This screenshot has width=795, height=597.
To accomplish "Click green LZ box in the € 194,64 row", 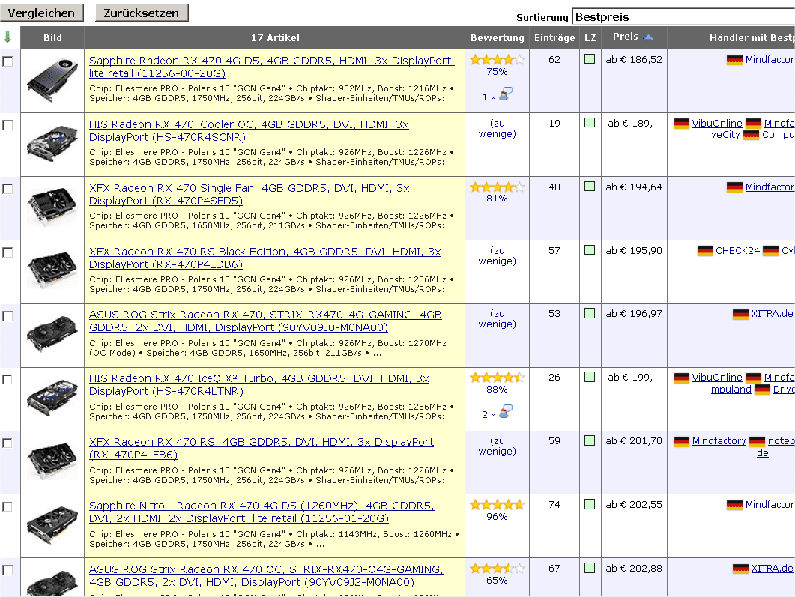I will pos(590,187).
